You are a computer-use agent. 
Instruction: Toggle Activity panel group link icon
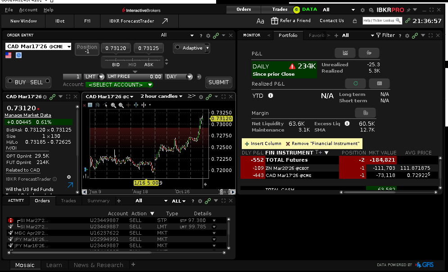pyautogui.click(x=208, y=201)
